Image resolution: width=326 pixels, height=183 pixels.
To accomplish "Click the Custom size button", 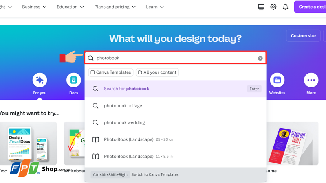I will click(303, 36).
